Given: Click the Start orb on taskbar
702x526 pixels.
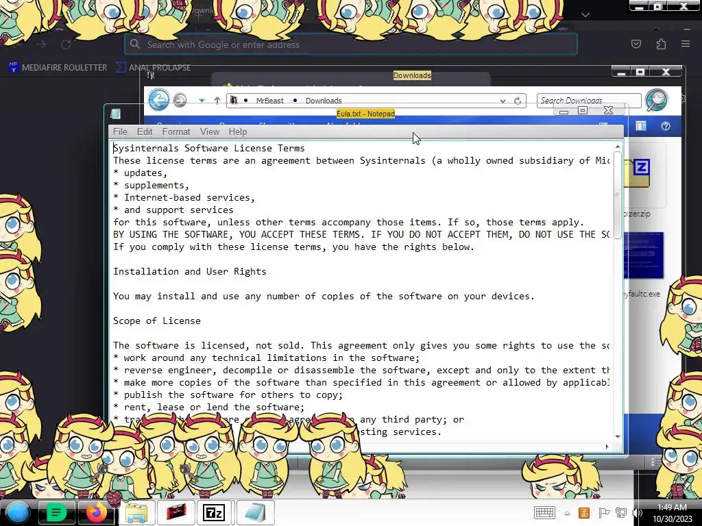Looking at the screenshot, I should [x=18, y=512].
